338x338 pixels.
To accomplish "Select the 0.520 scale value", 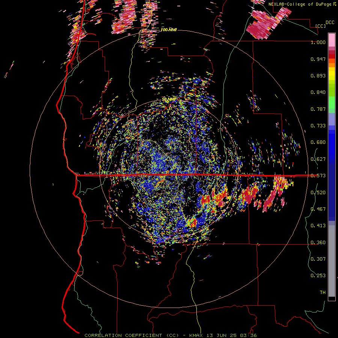I will [318, 193].
